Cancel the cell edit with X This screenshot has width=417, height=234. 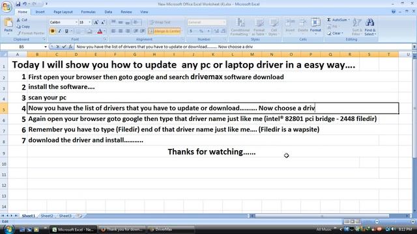[58, 47]
